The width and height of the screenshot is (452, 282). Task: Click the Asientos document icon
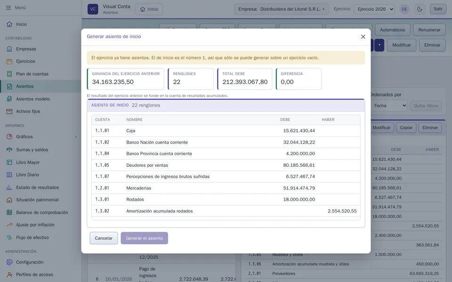pyautogui.click(x=9, y=86)
